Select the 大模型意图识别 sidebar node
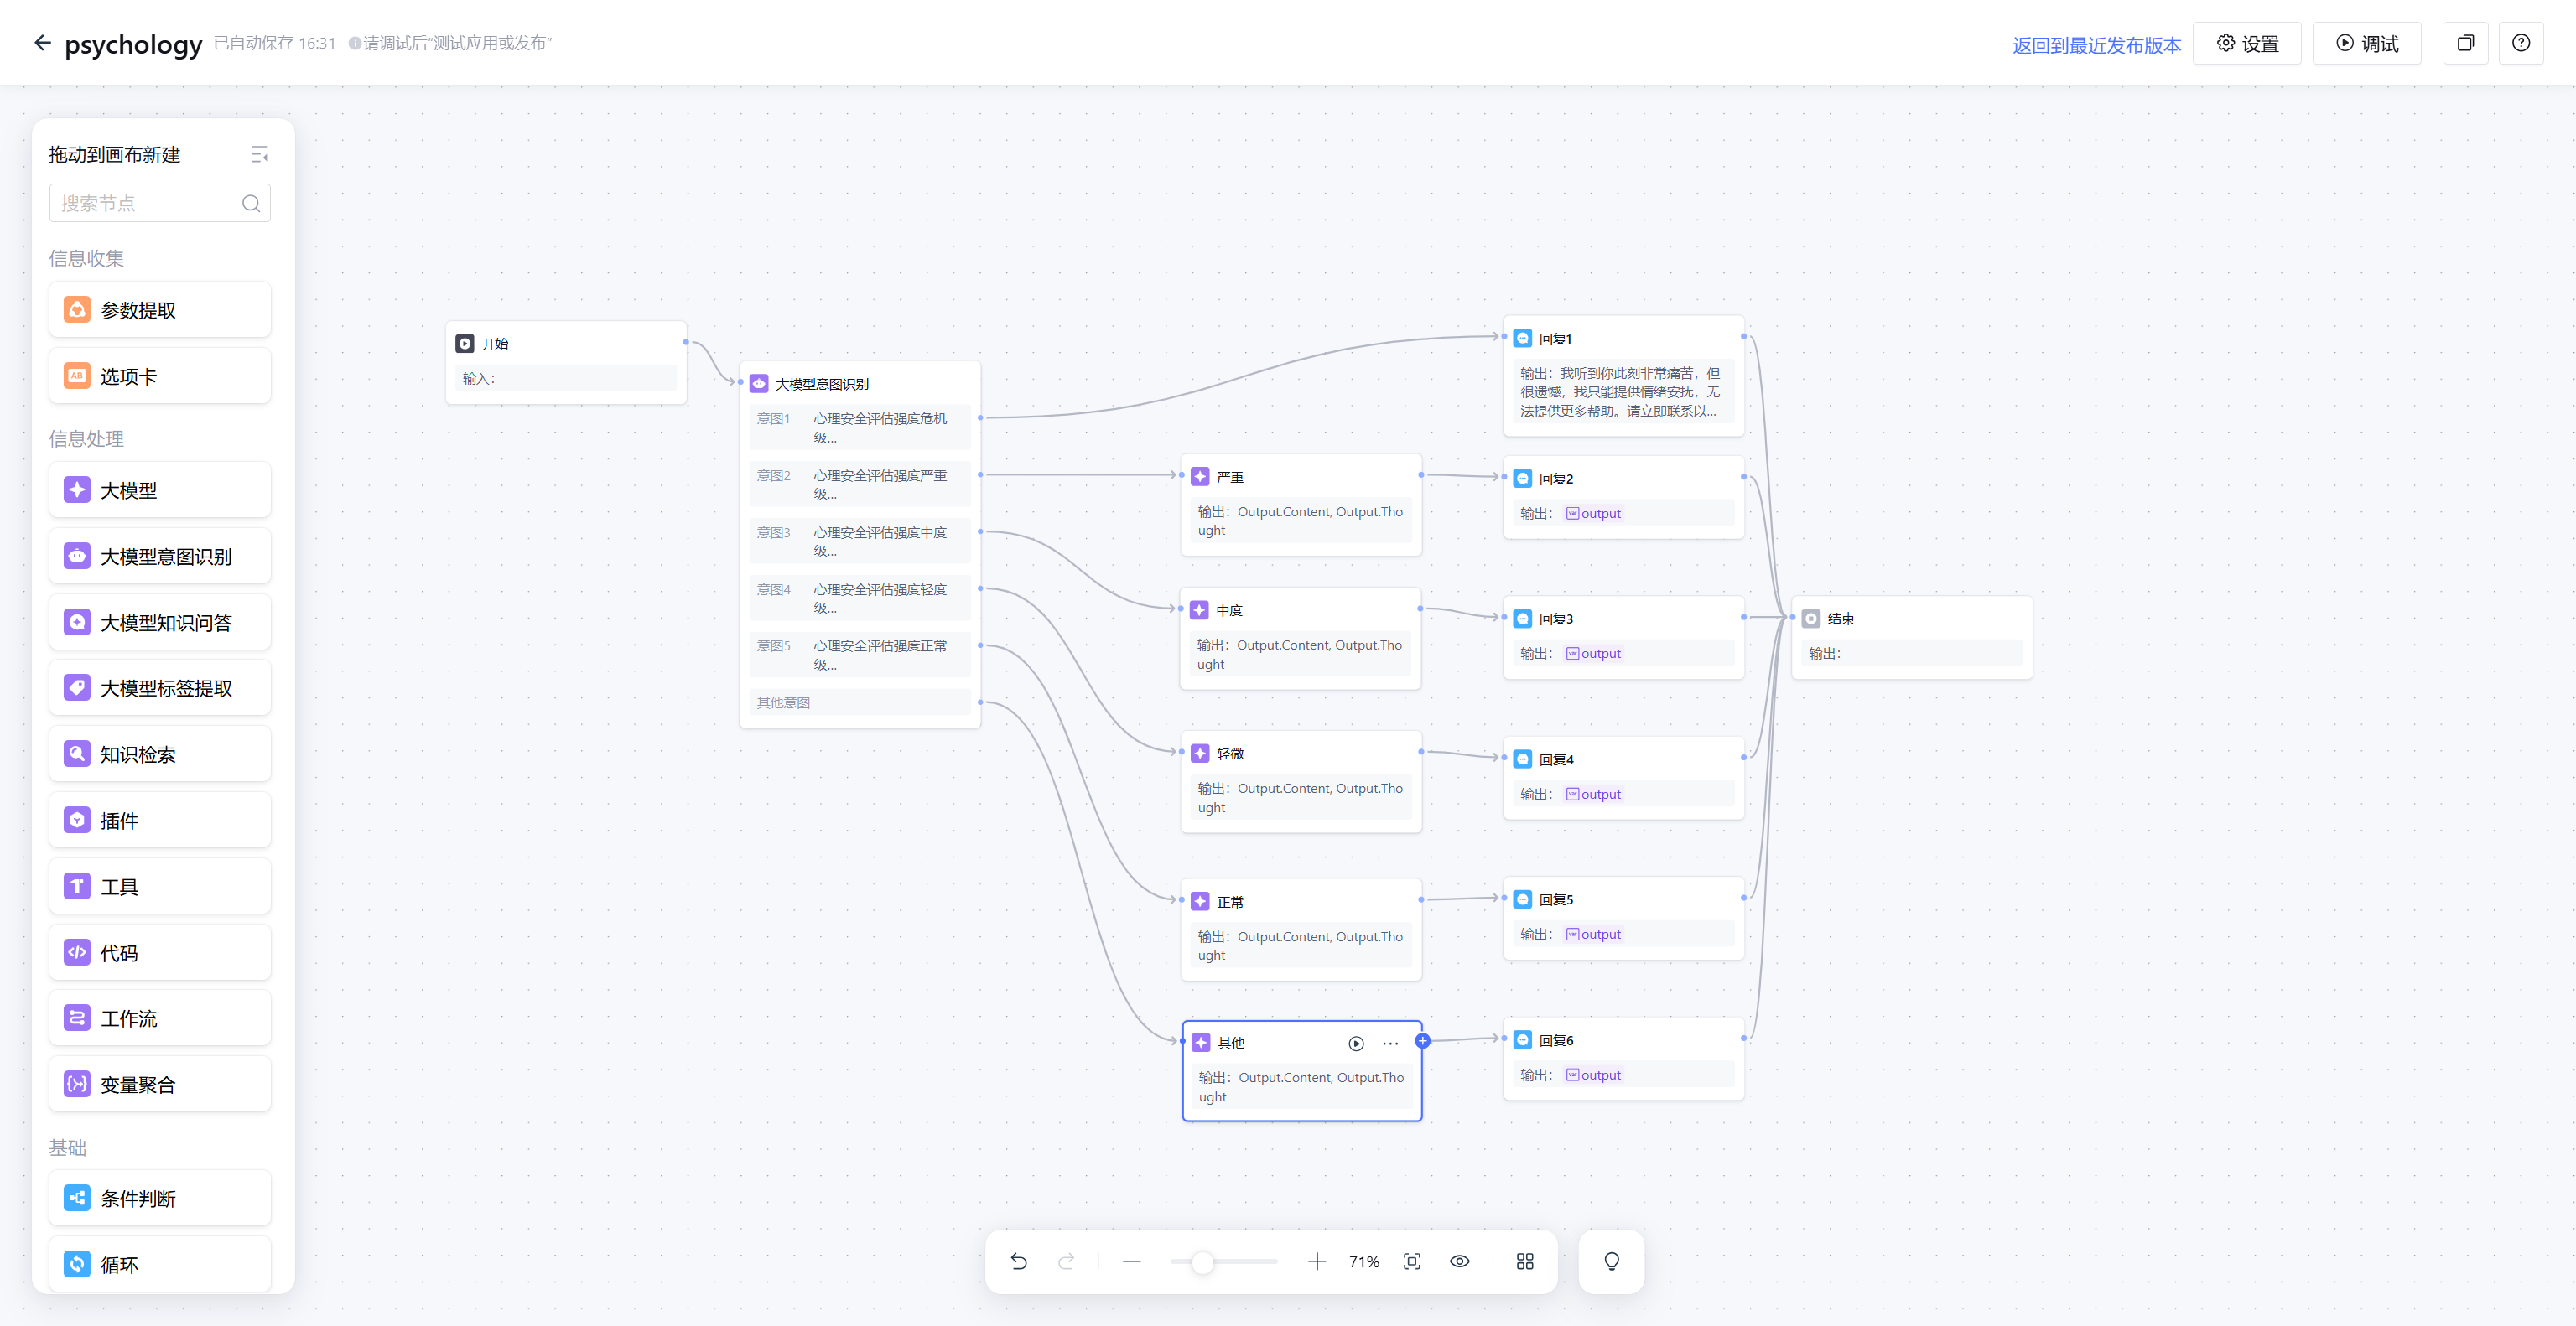The image size is (2576, 1326). click(x=160, y=557)
